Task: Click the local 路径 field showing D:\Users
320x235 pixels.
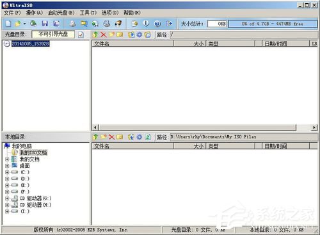Action: [244, 137]
